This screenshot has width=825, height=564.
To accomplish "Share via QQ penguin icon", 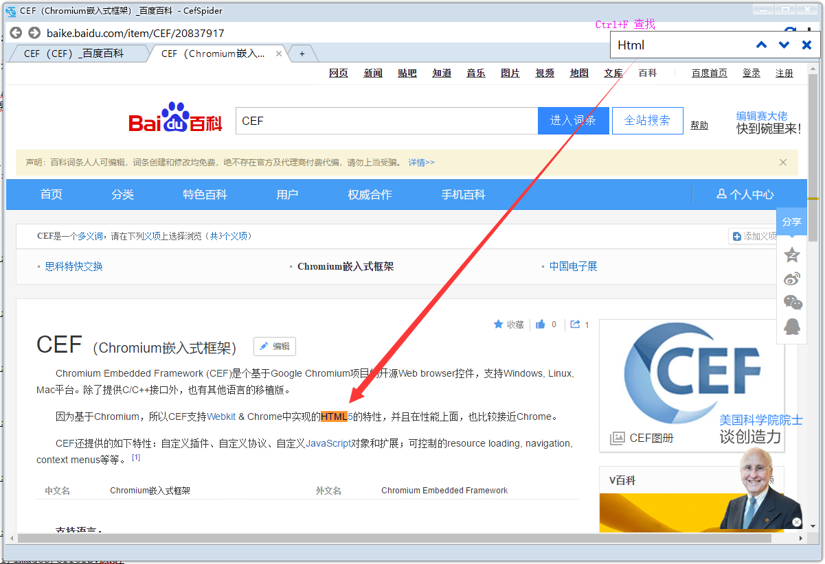I will 792,326.
